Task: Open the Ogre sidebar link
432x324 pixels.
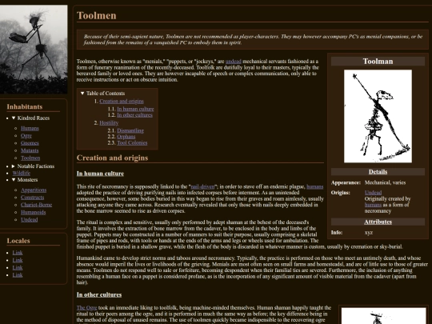Action: (26, 136)
